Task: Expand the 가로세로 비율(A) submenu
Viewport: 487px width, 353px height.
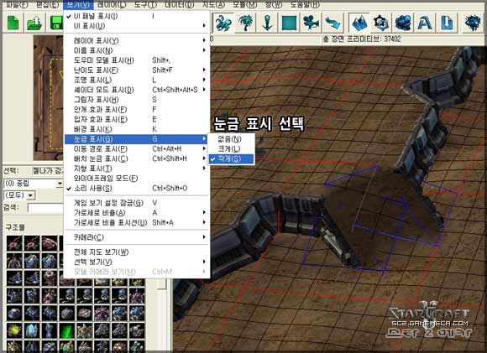Action: (x=137, y=213)
